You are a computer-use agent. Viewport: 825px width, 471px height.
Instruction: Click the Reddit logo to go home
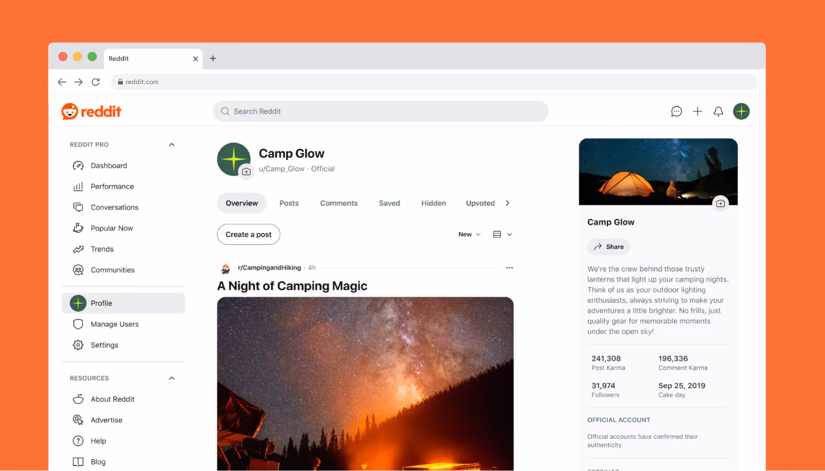pyautogui.click(x=91, y=111)
